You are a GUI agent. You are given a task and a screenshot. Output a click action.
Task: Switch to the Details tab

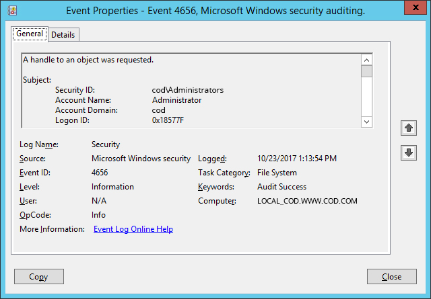tap(63, 35)
